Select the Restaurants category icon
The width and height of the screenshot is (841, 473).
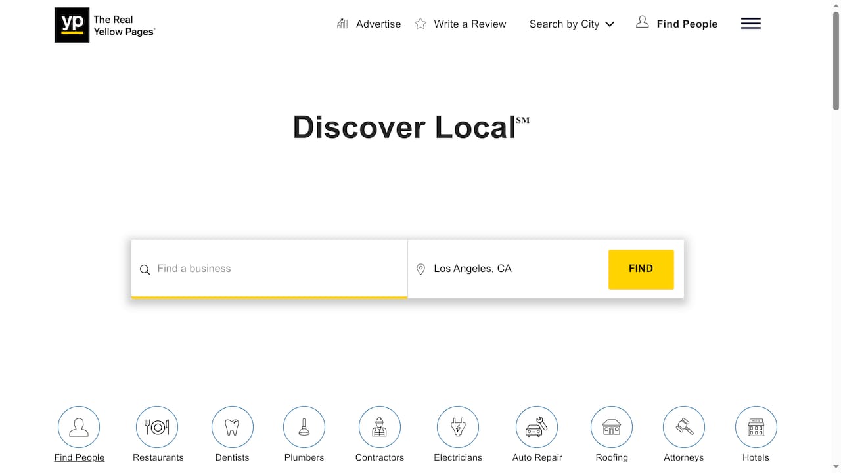click(157, 426)
